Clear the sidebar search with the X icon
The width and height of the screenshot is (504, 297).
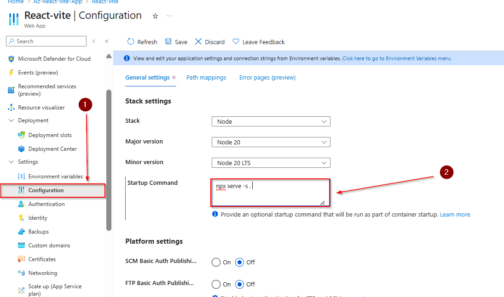tap(93, 41)
